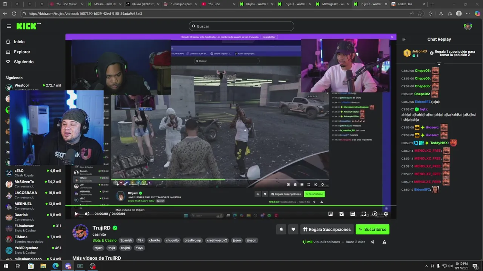Open LACOBRAAA channel in sidebar
The image size is (483, 271).
tap(33, 195)
